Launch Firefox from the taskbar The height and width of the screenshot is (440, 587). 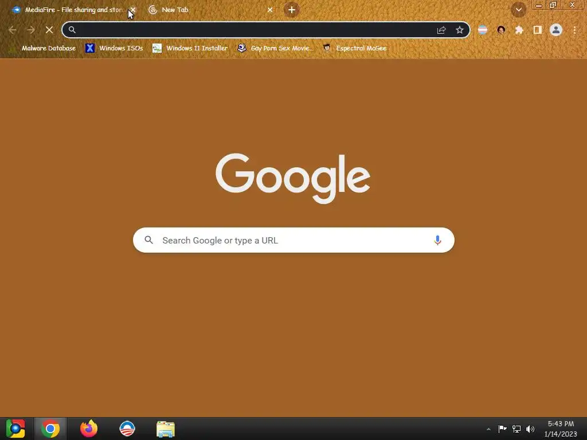click(x=89, y=429)
